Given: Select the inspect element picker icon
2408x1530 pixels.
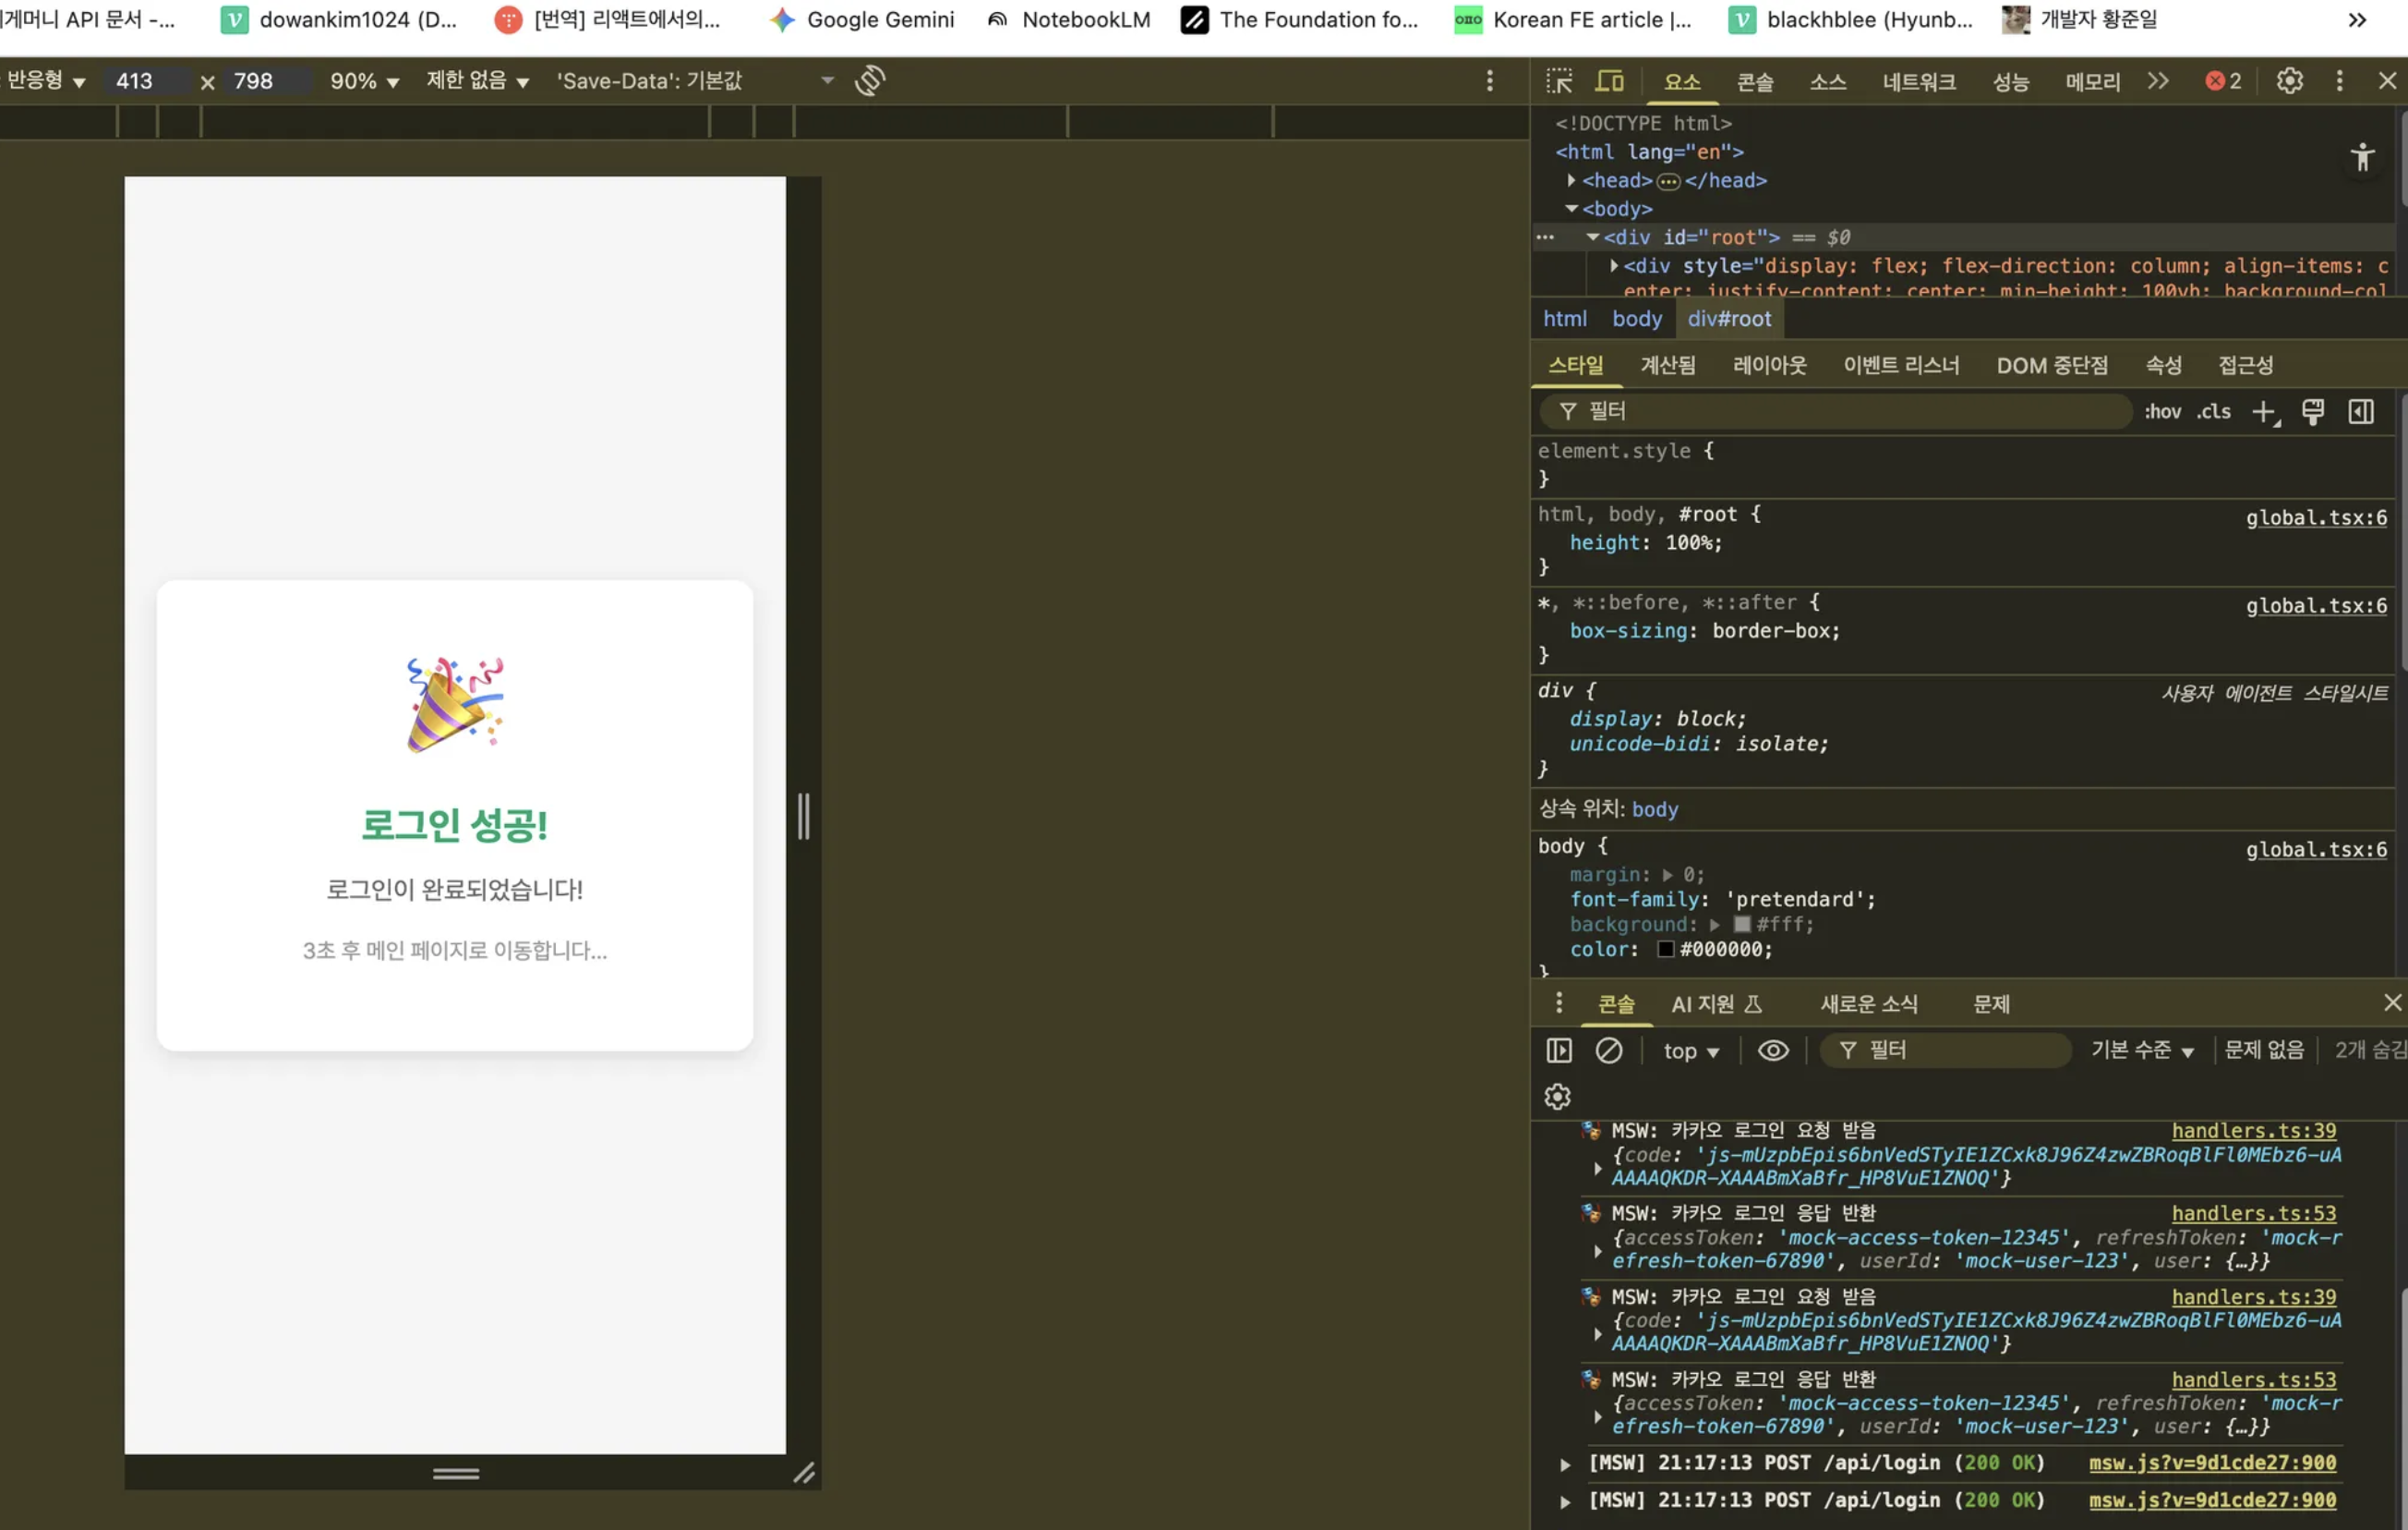Looking at the screenshot, I should (x=1558, y=81).
